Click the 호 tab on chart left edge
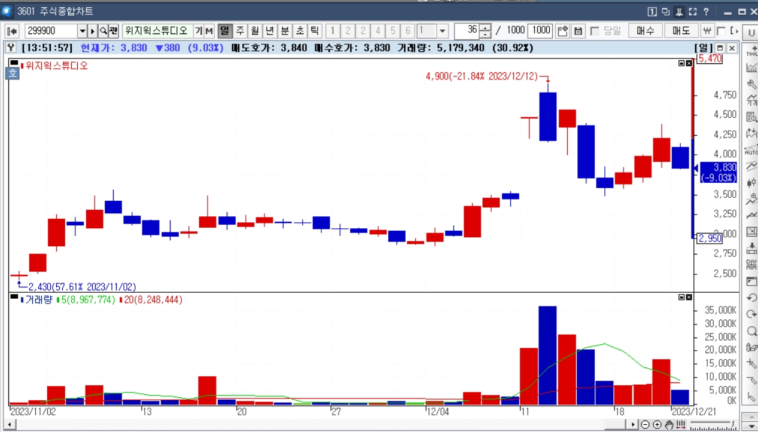 point(13,73)
